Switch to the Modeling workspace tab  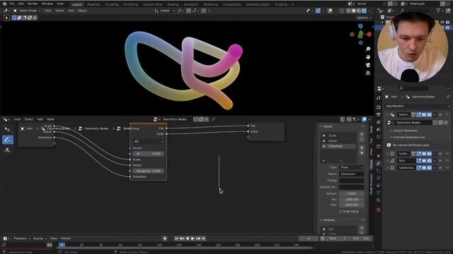coord(93,4)
